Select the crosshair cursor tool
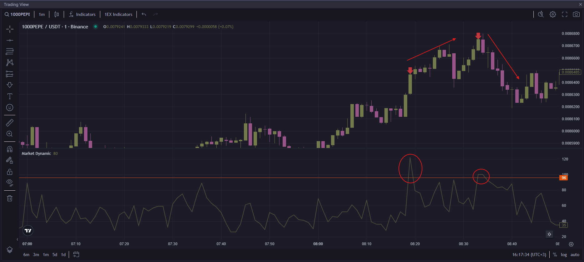The width and height of the screenshot is (584, 262). tap(10, 29)
